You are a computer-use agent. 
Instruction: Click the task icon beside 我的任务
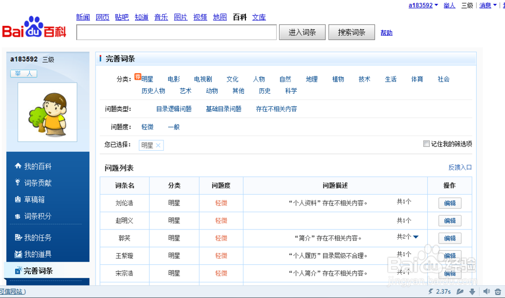[x=18, y=237]
